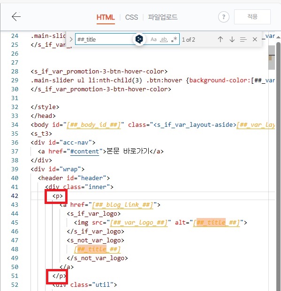This screenshot has height=291, width=281.
Task: Jump to previous match with up arrow
Action: [220, 39]
